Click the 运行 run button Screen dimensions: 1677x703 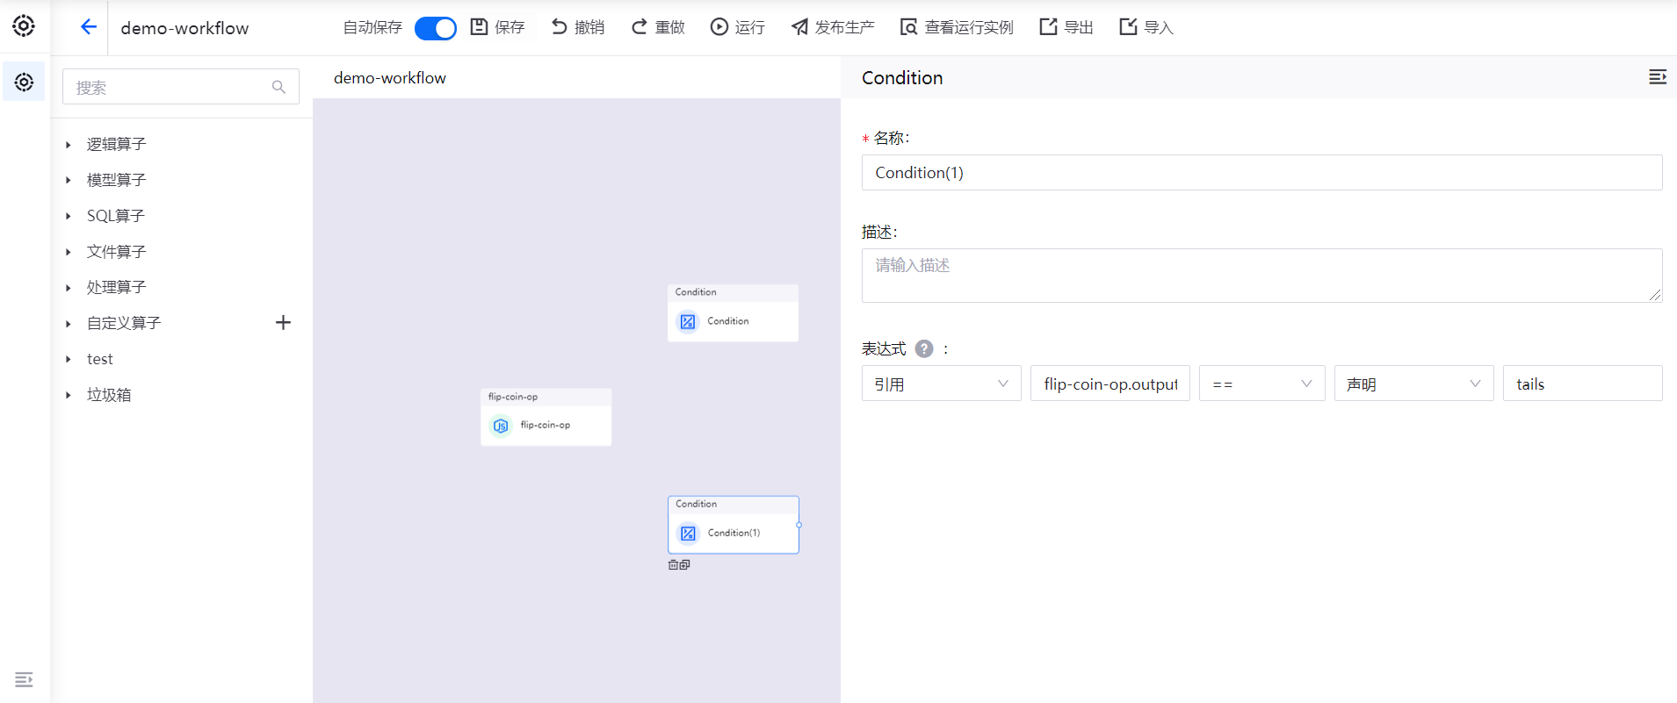pos(738,27)
